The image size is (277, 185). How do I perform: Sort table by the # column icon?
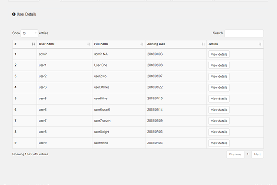pyautogui.click(x=33, y=44)
